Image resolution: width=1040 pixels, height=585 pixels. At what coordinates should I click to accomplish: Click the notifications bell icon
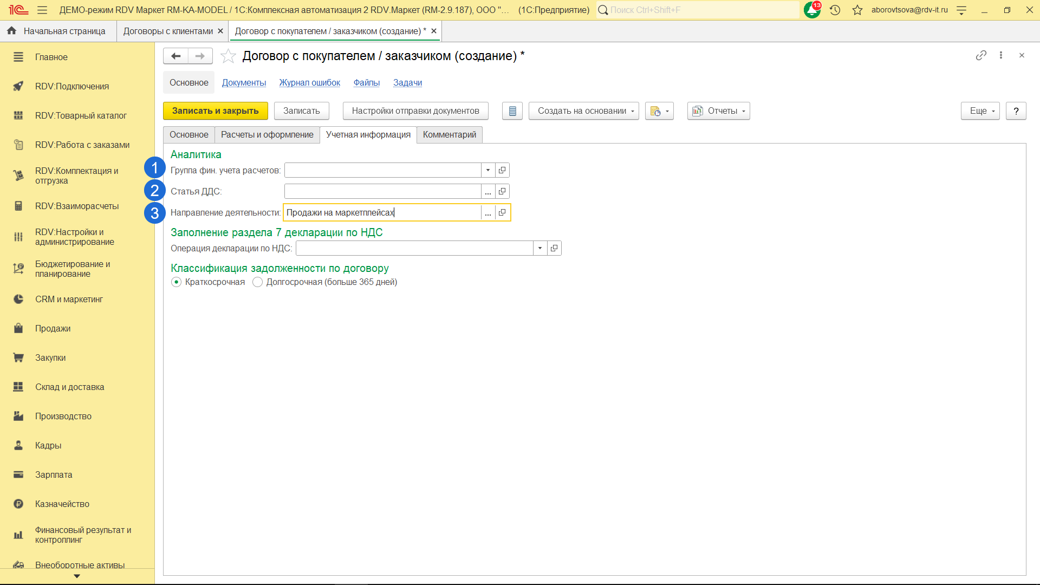coord(811,10)
